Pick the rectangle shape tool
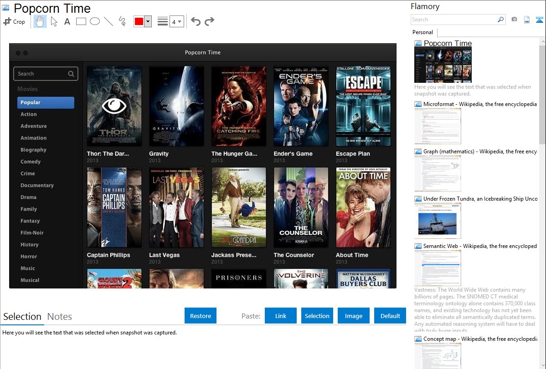 point(81,21)
